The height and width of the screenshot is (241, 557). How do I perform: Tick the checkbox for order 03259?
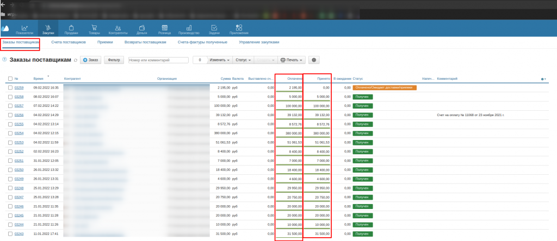[x=10, y=87]
